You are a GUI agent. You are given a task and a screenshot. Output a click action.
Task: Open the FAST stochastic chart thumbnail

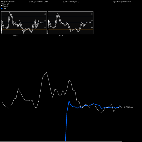coord(24,23)
